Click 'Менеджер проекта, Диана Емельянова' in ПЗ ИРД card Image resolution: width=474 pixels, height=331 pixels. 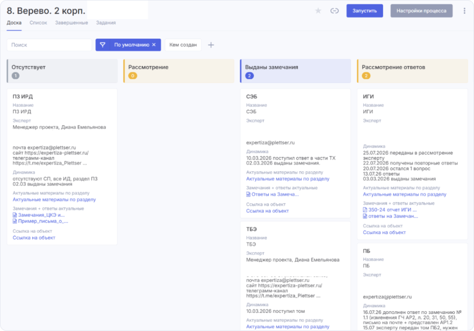pyautogui.click(x=59, y=127)
